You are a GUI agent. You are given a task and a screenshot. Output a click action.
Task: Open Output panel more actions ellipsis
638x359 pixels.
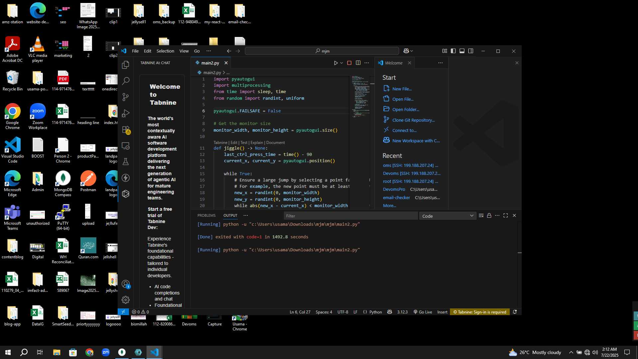[497, 215]
